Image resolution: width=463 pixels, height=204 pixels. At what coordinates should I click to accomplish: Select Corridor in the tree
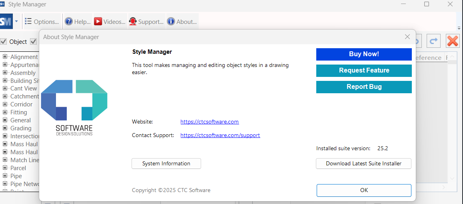point(21,104)
